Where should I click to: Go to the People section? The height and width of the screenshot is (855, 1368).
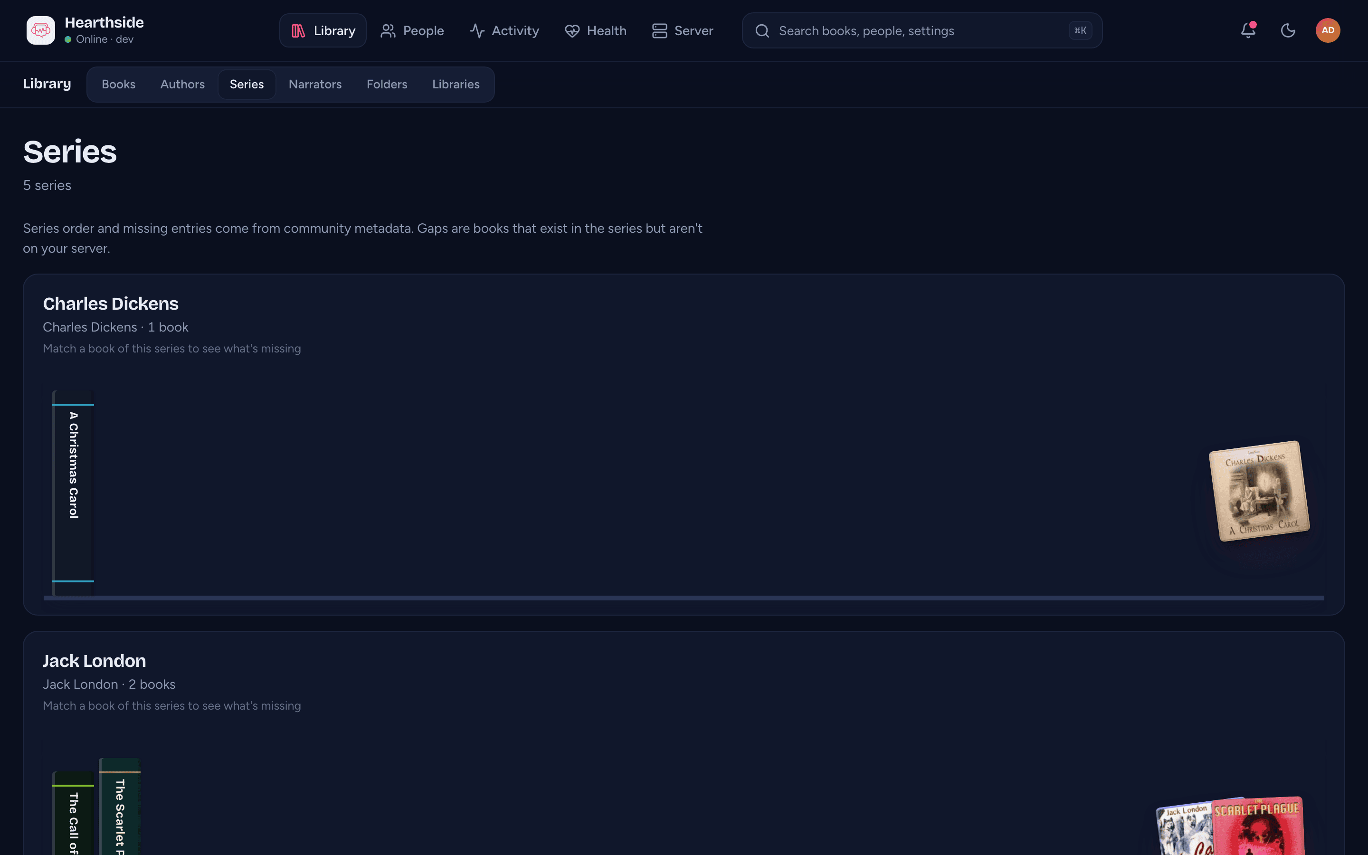click(412, 30)
